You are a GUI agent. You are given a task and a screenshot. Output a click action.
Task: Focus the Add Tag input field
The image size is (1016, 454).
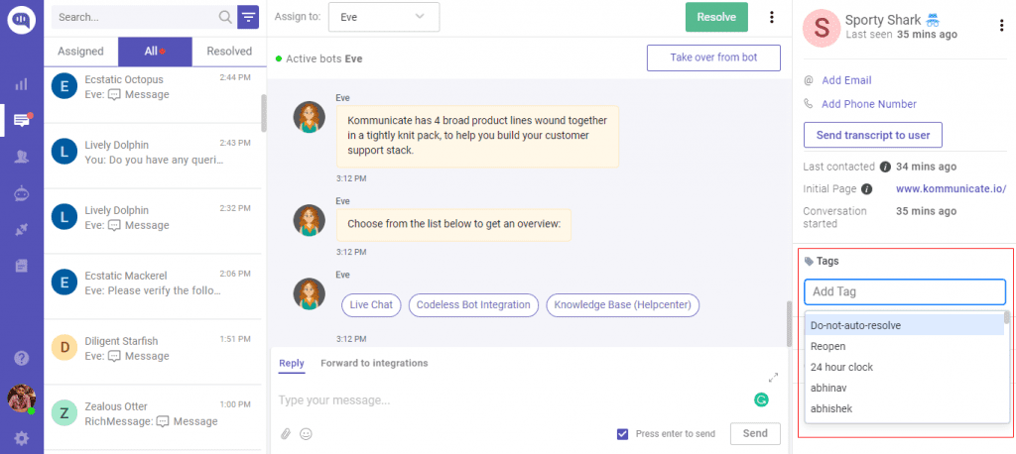point(905,292)
